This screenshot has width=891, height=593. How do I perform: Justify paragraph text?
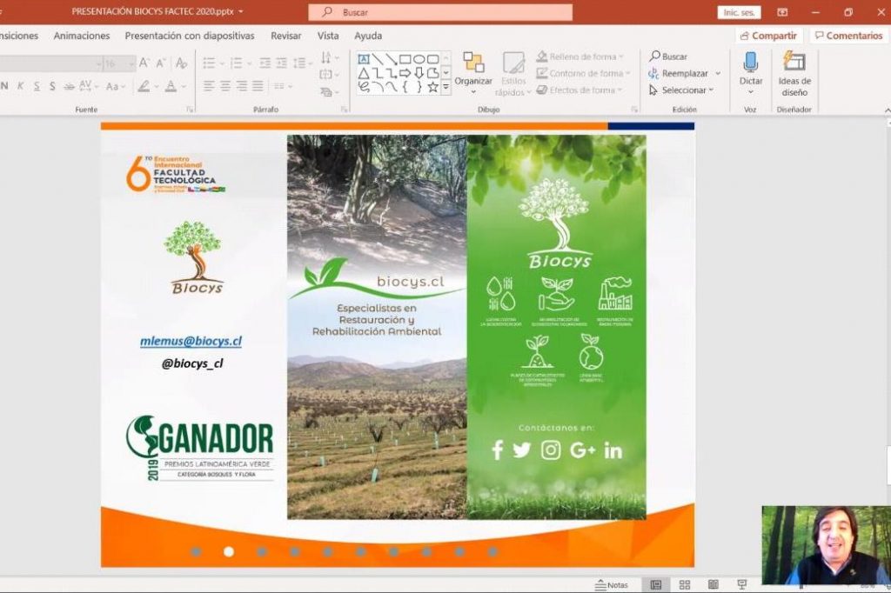click(258, 86)
